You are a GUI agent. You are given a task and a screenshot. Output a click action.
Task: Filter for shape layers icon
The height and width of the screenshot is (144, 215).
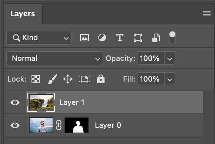click(138, 38)
